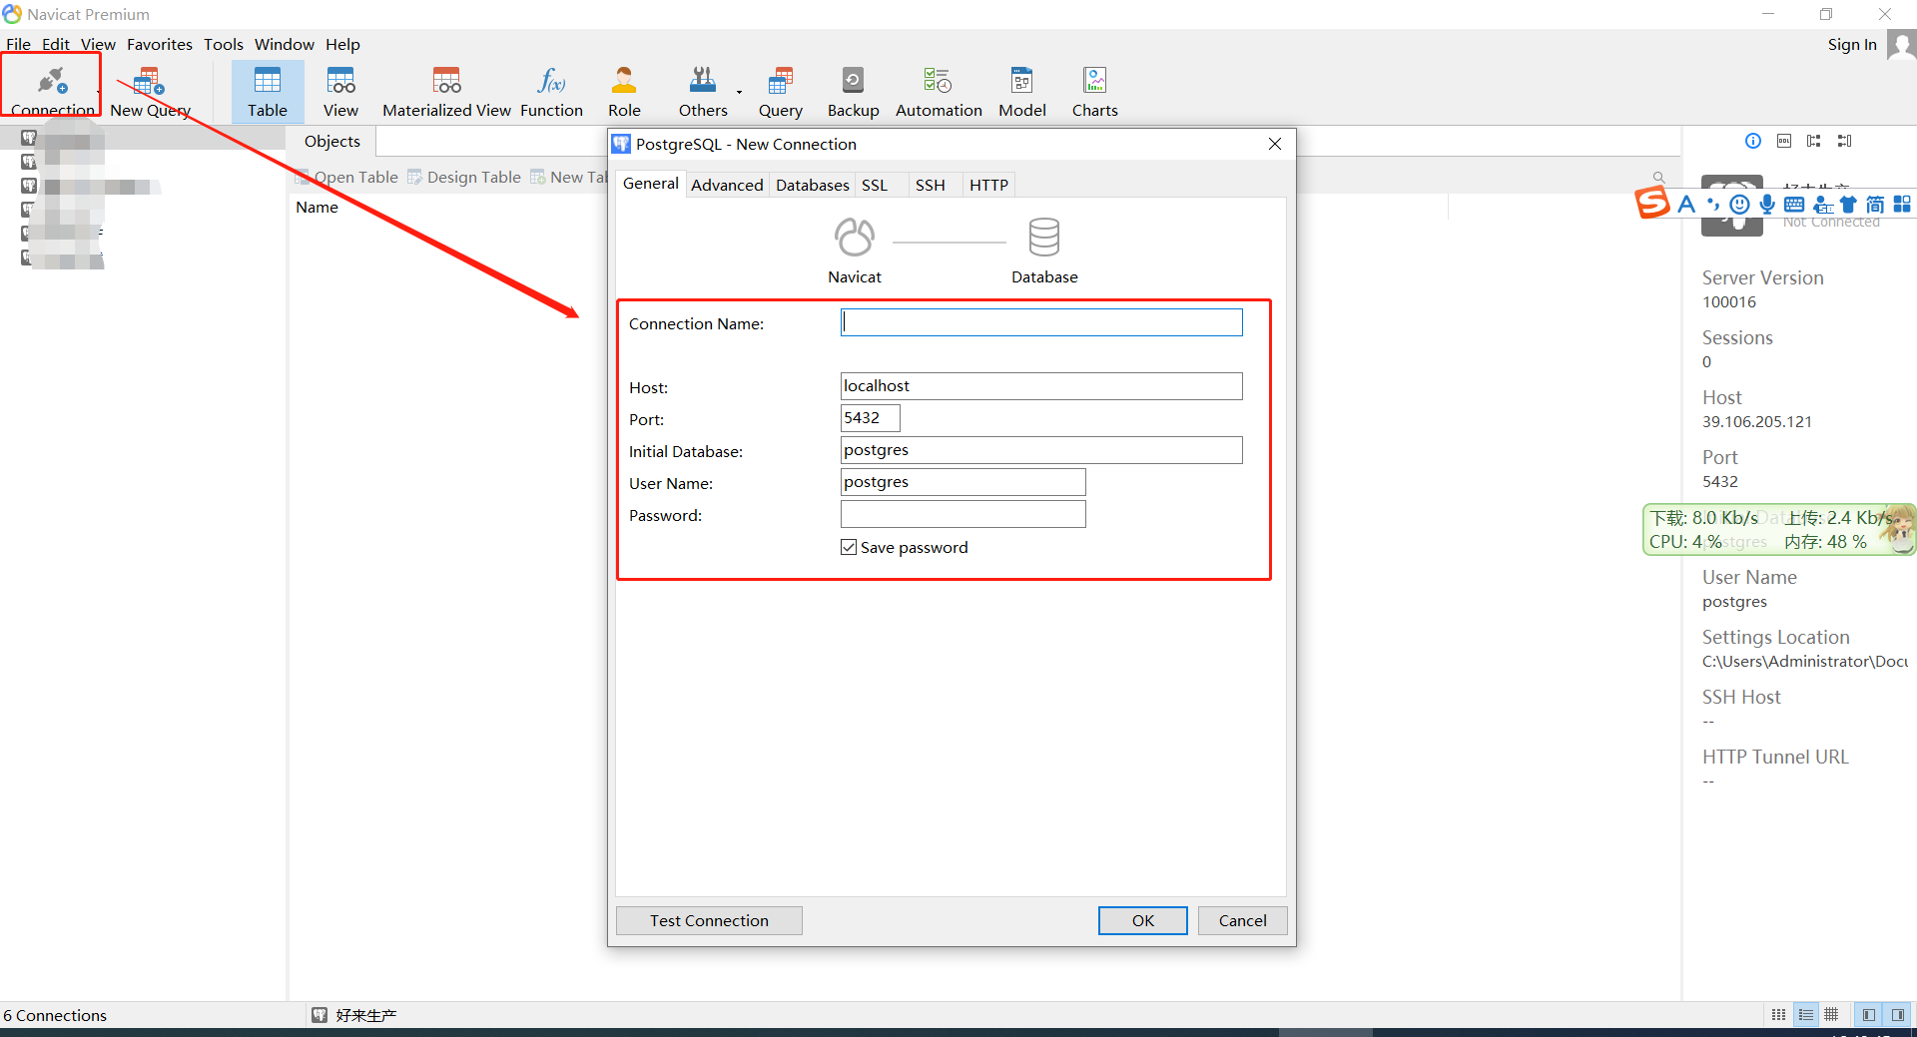Open the Backup toolbar icon
Image resolution: width=1917 pixels, height=1037 pixels.
click(853, 90)
